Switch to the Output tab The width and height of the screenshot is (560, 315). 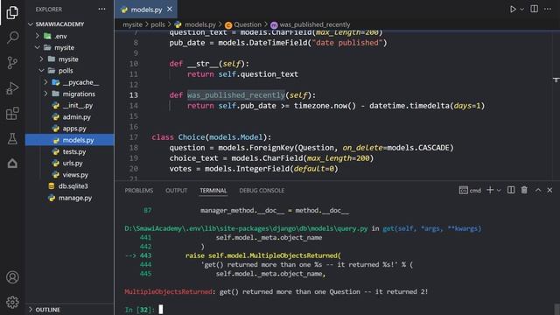pyautogui.click(x=176, y=191)
